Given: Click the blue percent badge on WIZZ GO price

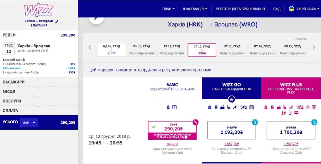Looking at the screenshot, I should click(x=255, y=122).
